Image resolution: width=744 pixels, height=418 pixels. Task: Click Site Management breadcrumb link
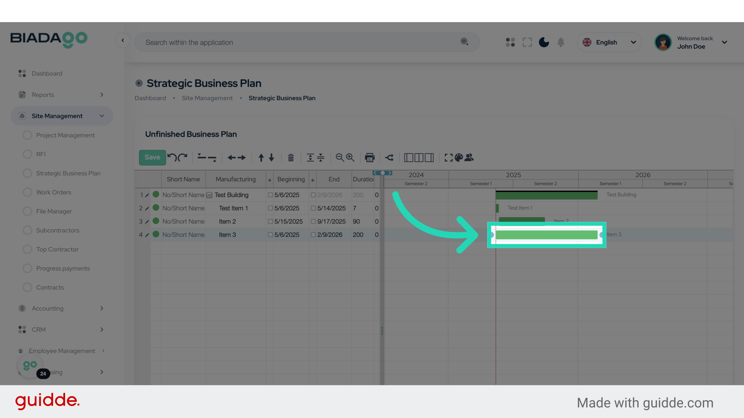click(207, 98)
